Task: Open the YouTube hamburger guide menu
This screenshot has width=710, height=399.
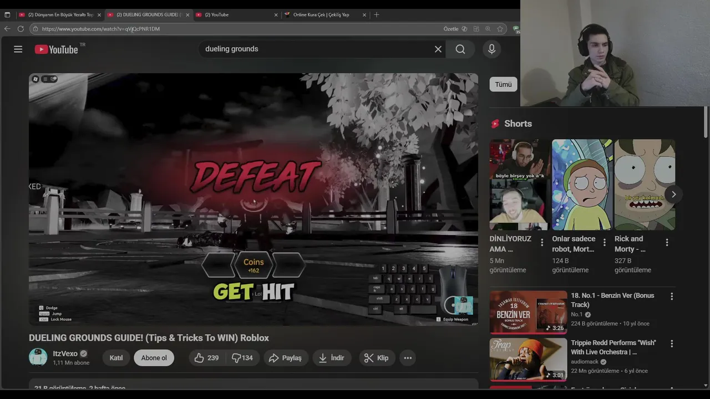Action: point(18,49)
